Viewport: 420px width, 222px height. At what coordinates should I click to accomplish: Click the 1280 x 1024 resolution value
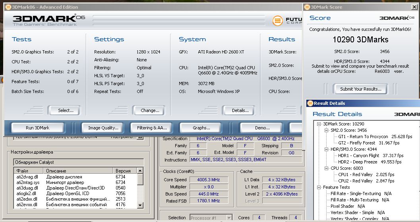click(148, 52)
